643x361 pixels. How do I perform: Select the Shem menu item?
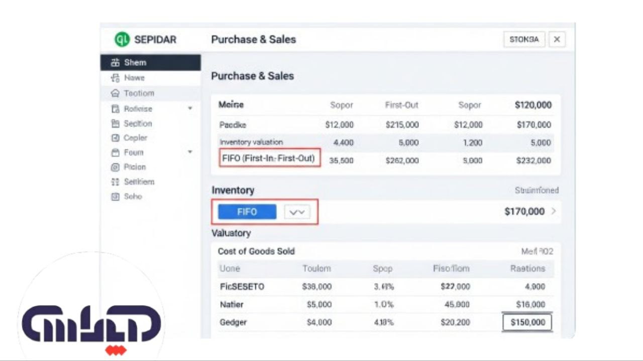coord(135,63)
